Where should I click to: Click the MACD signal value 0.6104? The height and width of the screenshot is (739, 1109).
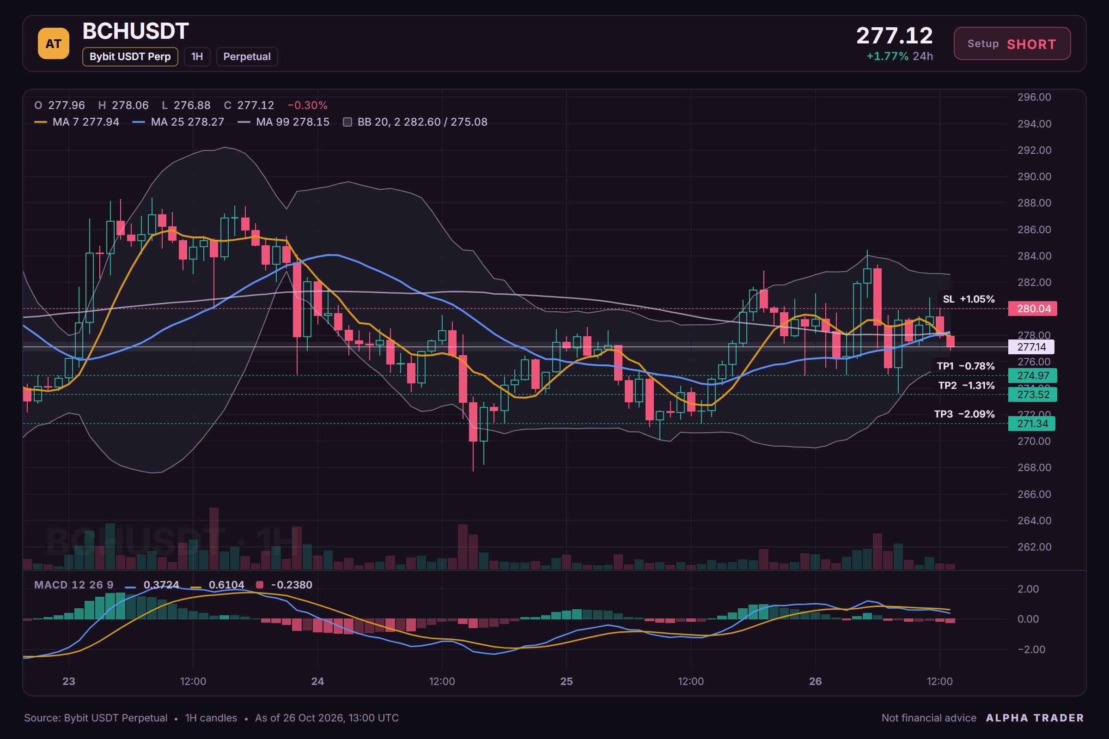pos(226,585)
